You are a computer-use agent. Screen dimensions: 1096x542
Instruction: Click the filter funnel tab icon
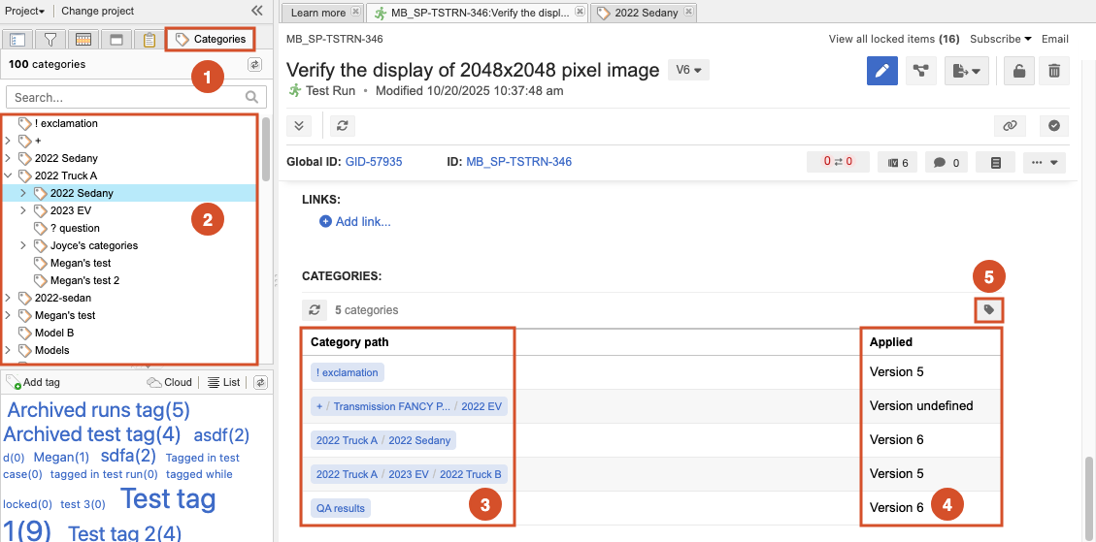point(50,40)
